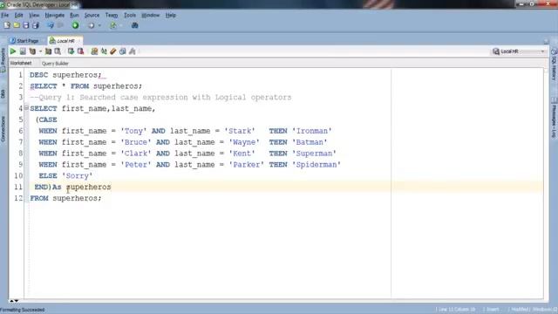This screenshot has height=314, width=558.
Task: Click the Save icon in main toolbar
Action: click(25, 25)
